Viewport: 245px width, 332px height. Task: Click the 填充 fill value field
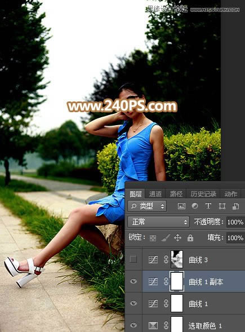click(235, 238)
